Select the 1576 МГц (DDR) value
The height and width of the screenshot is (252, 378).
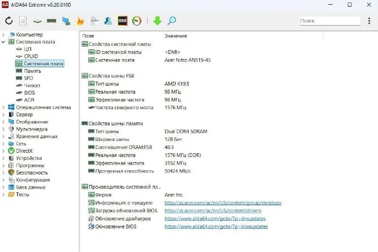coord(183,155)
